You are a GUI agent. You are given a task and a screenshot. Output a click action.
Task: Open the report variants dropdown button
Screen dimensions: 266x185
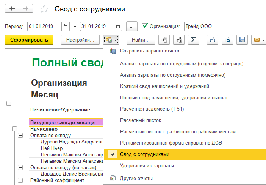click(111, 40)
